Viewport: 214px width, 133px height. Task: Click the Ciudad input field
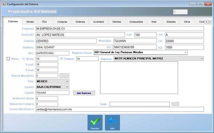[x=52, y=93]
